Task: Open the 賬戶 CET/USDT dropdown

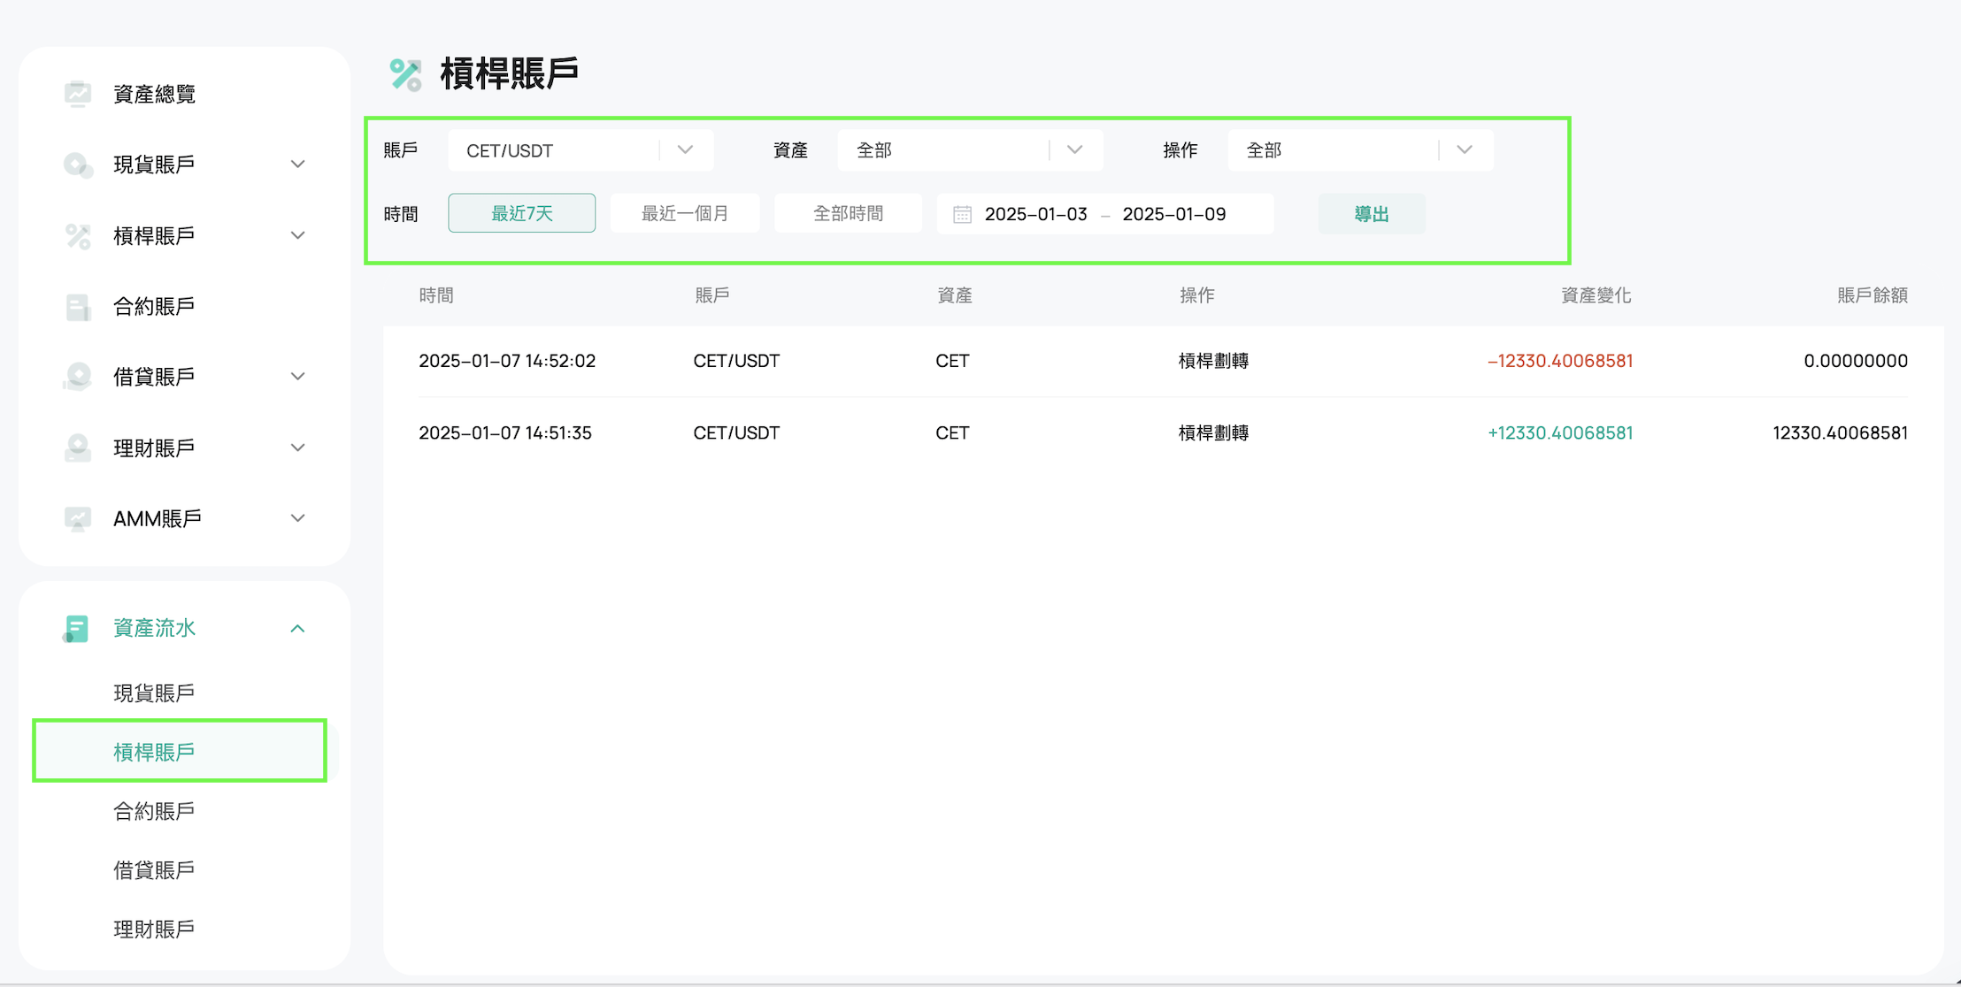Action: pyautogui.click(x=581, y=150)
